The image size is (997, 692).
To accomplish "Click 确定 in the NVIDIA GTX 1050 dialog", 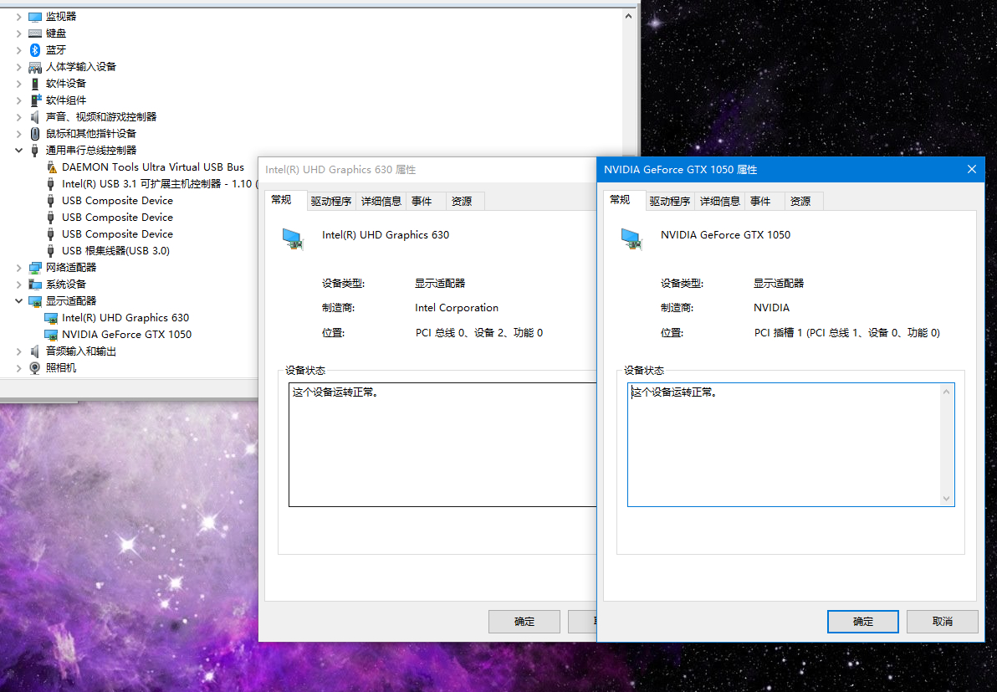I will tap(863, 622).
